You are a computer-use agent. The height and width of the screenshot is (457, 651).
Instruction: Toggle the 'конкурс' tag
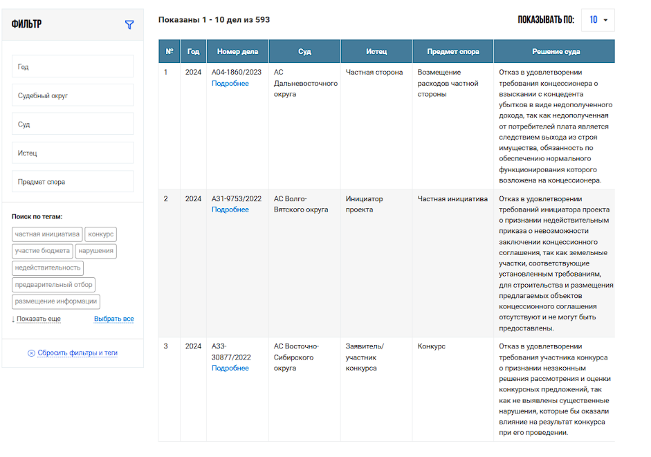101,234
